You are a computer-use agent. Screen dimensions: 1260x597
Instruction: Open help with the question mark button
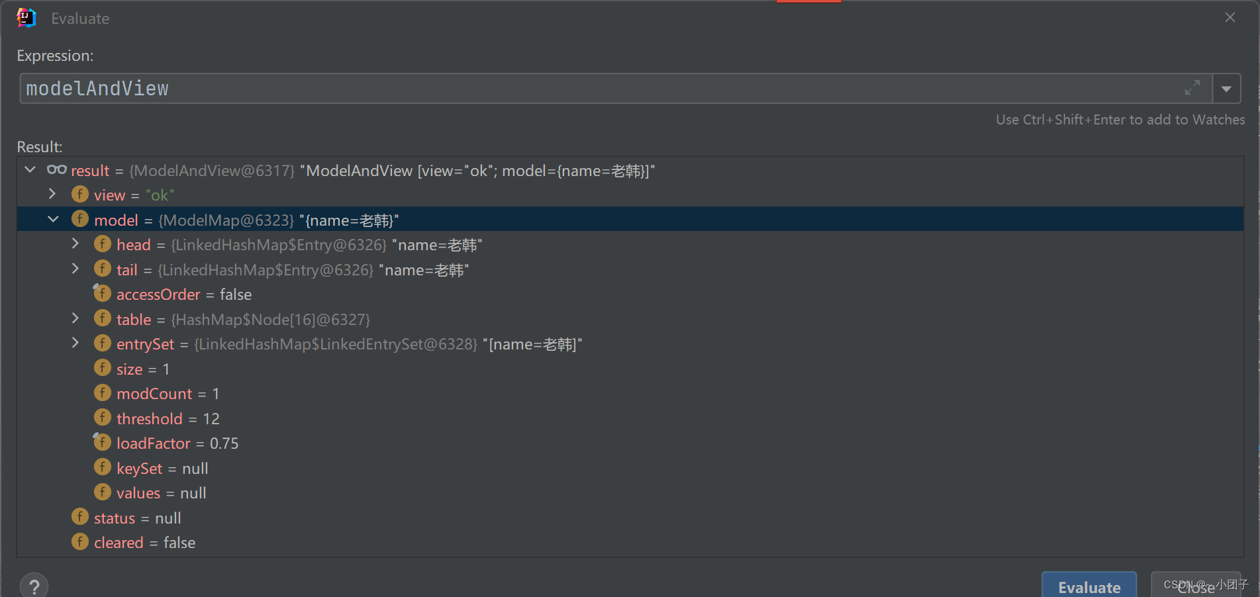click(x=34, y=586)
